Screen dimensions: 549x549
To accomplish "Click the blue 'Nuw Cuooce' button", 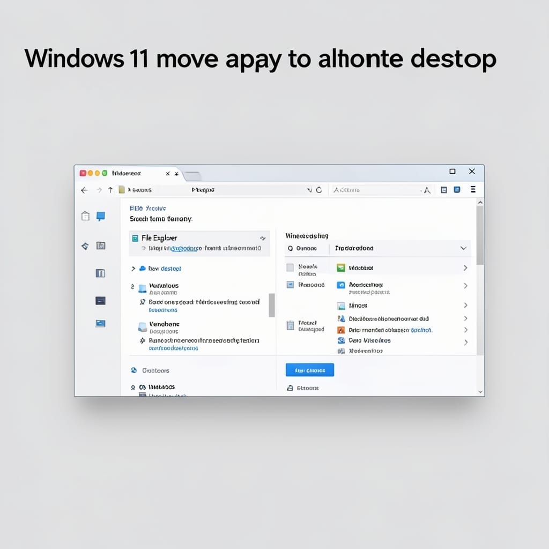I will click(309, 370).
